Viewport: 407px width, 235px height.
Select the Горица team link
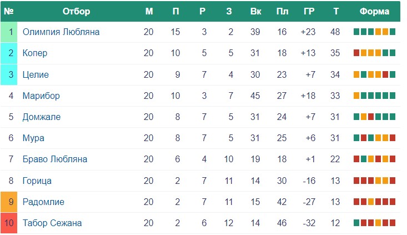click(37, 181)
